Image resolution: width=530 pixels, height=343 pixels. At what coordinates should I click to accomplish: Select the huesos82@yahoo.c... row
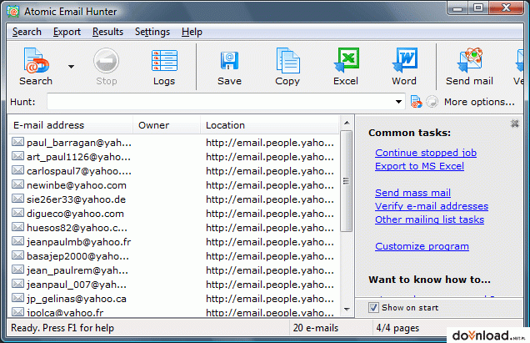point(173,228)
